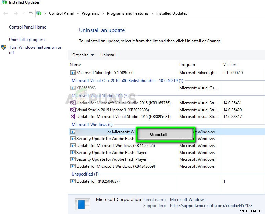The height and width of the screenshot is (214, 265).
Task: Click version 14.0.23317 cell
Action: 232,117
